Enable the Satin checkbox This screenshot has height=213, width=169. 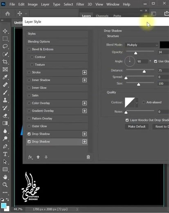29,95
